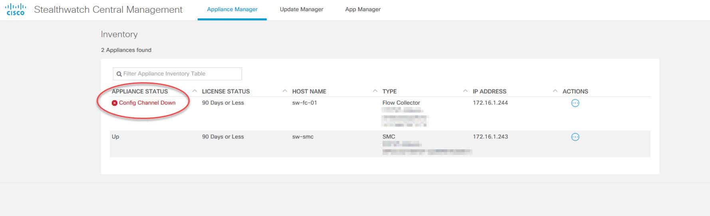Click HOST NAME column header
Image resolution: width=710 pixels, height=216 pixels.
309,91
